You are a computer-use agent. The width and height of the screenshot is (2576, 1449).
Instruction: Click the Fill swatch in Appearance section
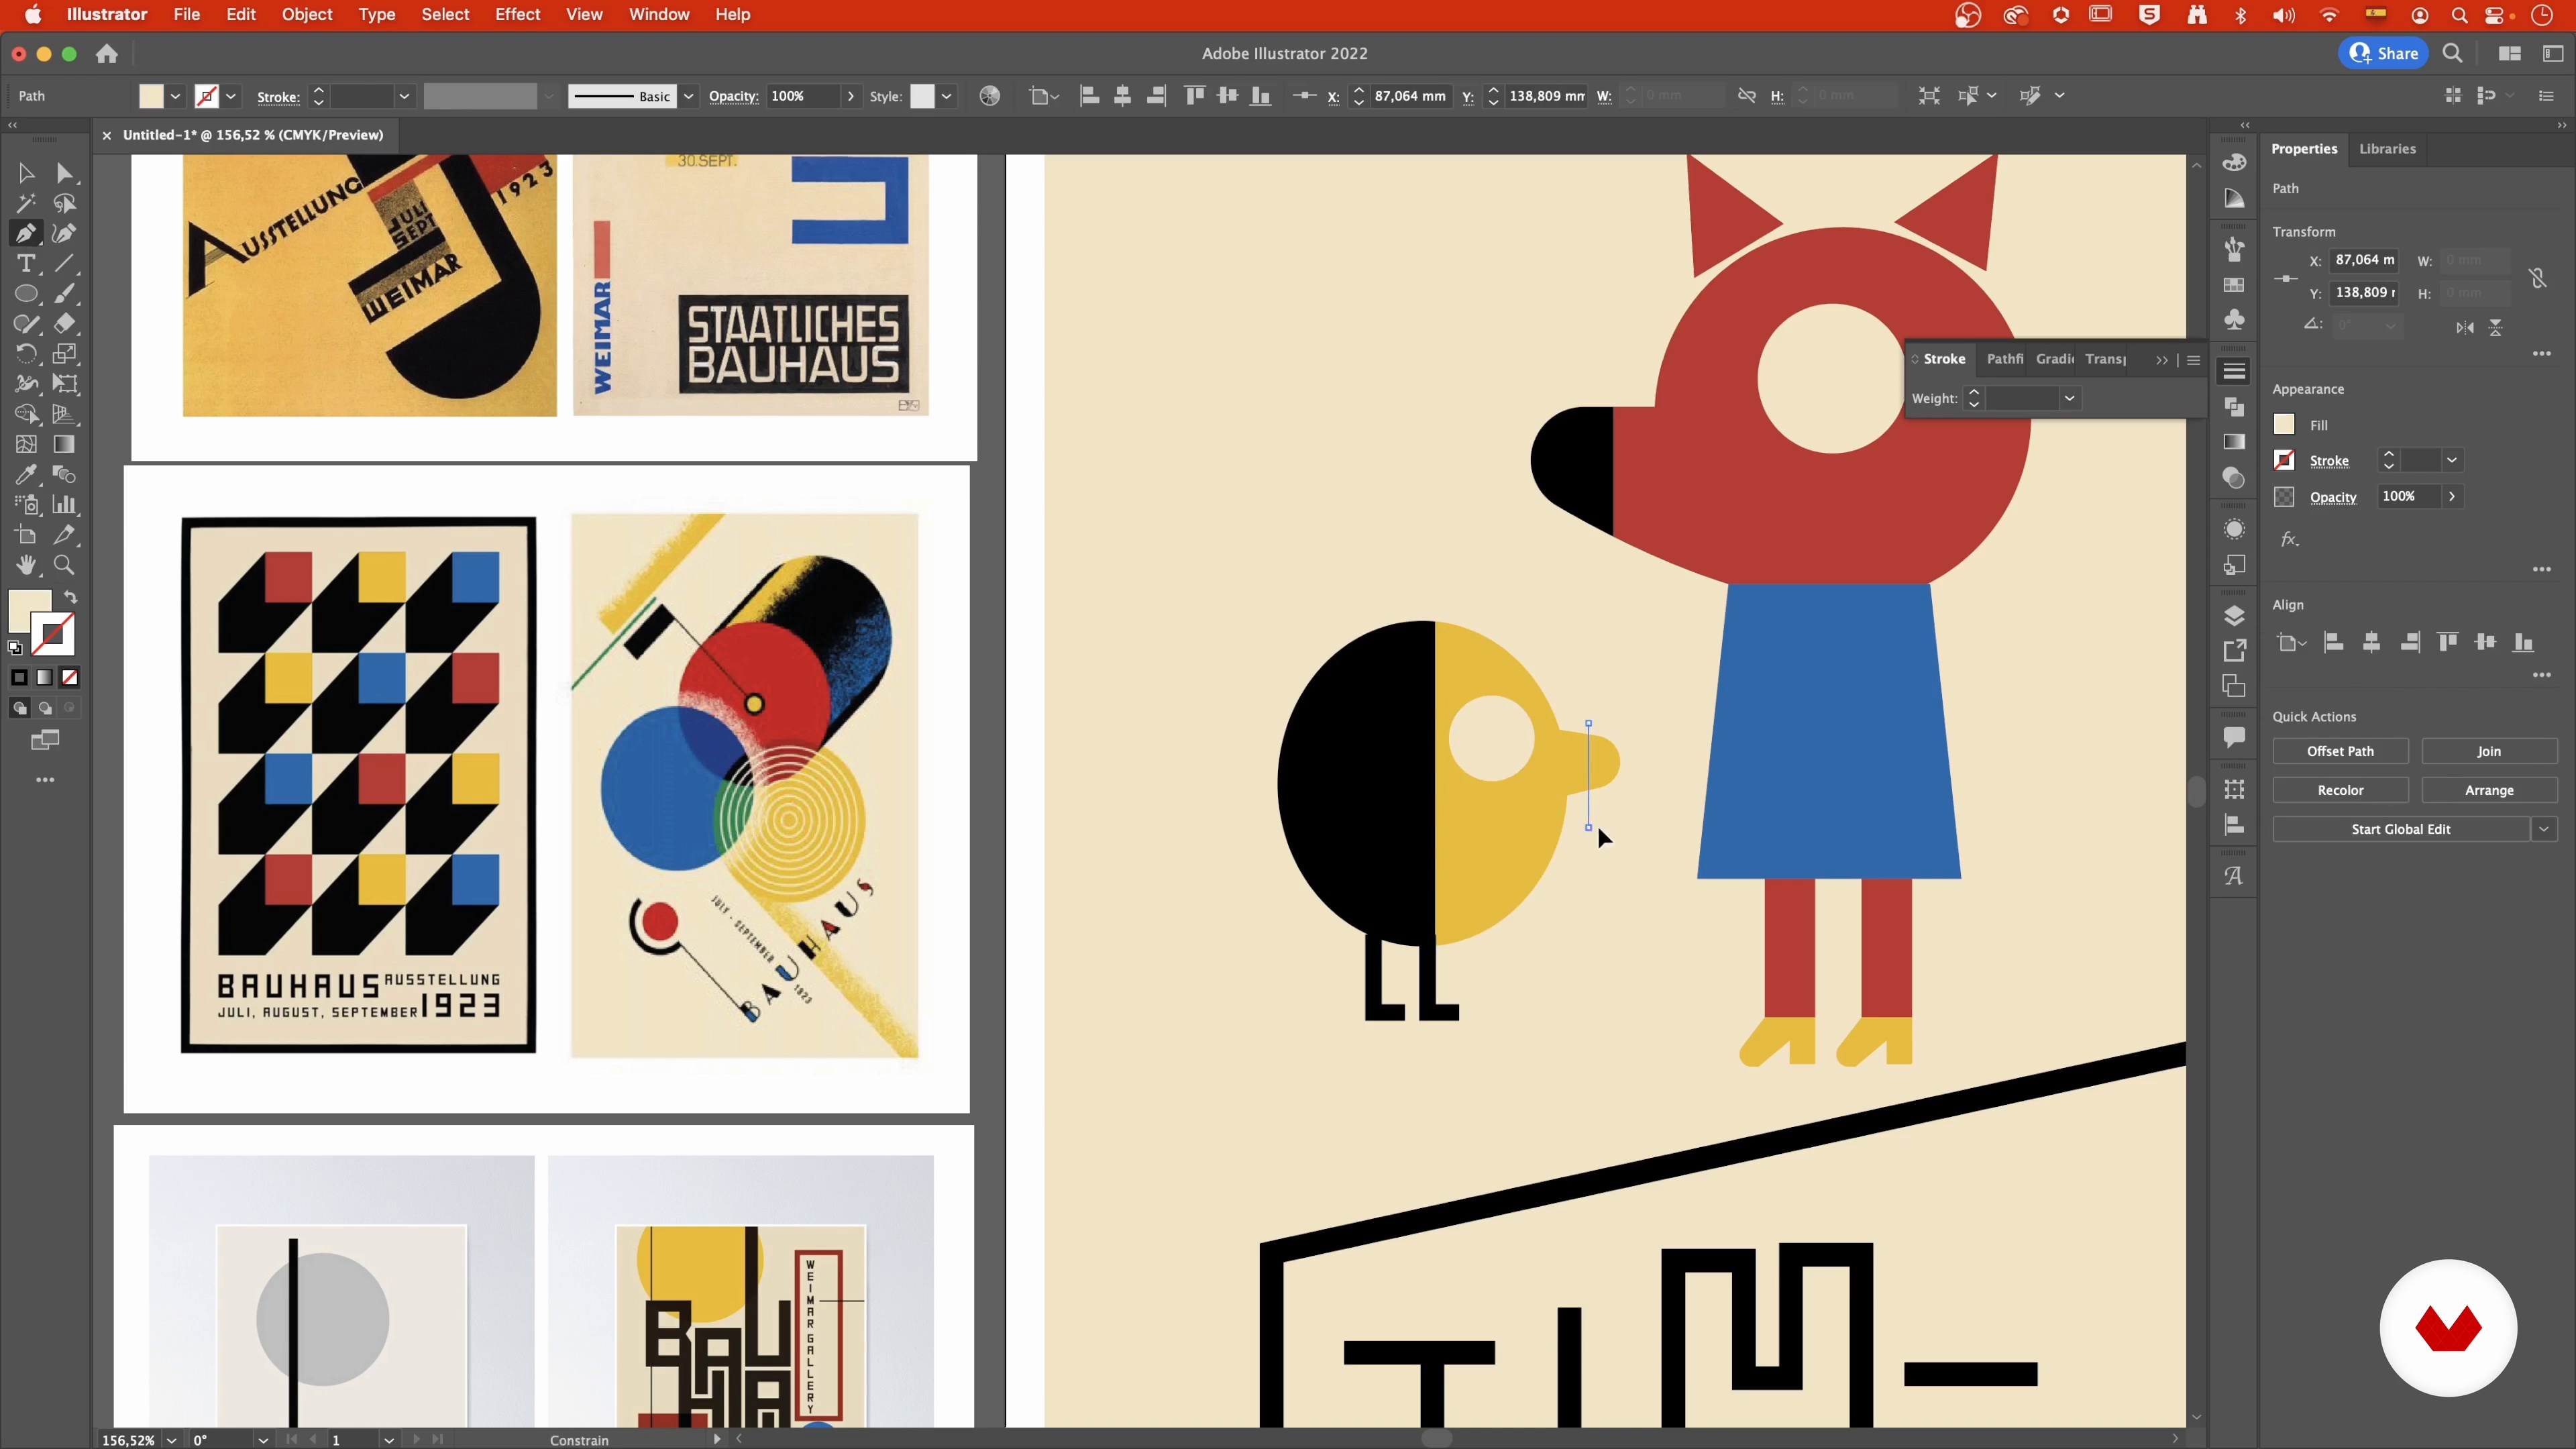click(2284, 424)
